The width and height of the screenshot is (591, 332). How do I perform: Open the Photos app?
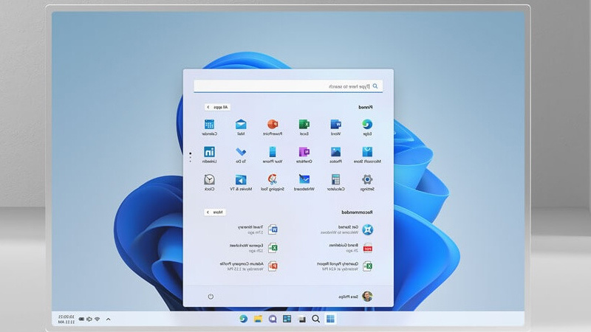pos(335,155)
